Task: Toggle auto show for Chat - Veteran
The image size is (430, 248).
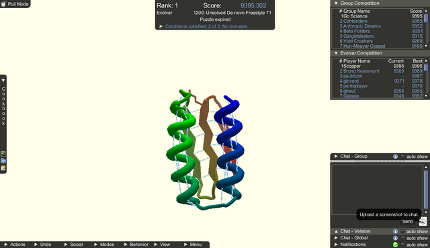Action: tap(402, 232)
